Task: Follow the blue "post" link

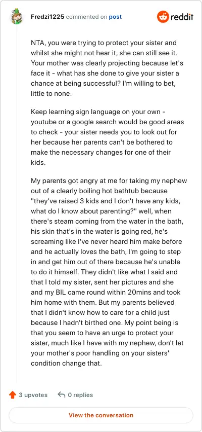Action: (x=115, y=17)
